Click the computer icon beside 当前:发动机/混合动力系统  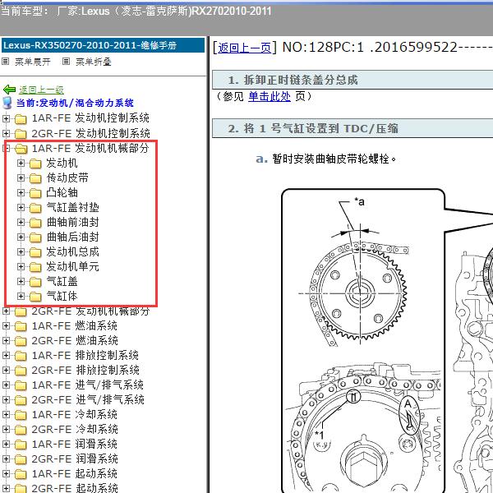7,103
